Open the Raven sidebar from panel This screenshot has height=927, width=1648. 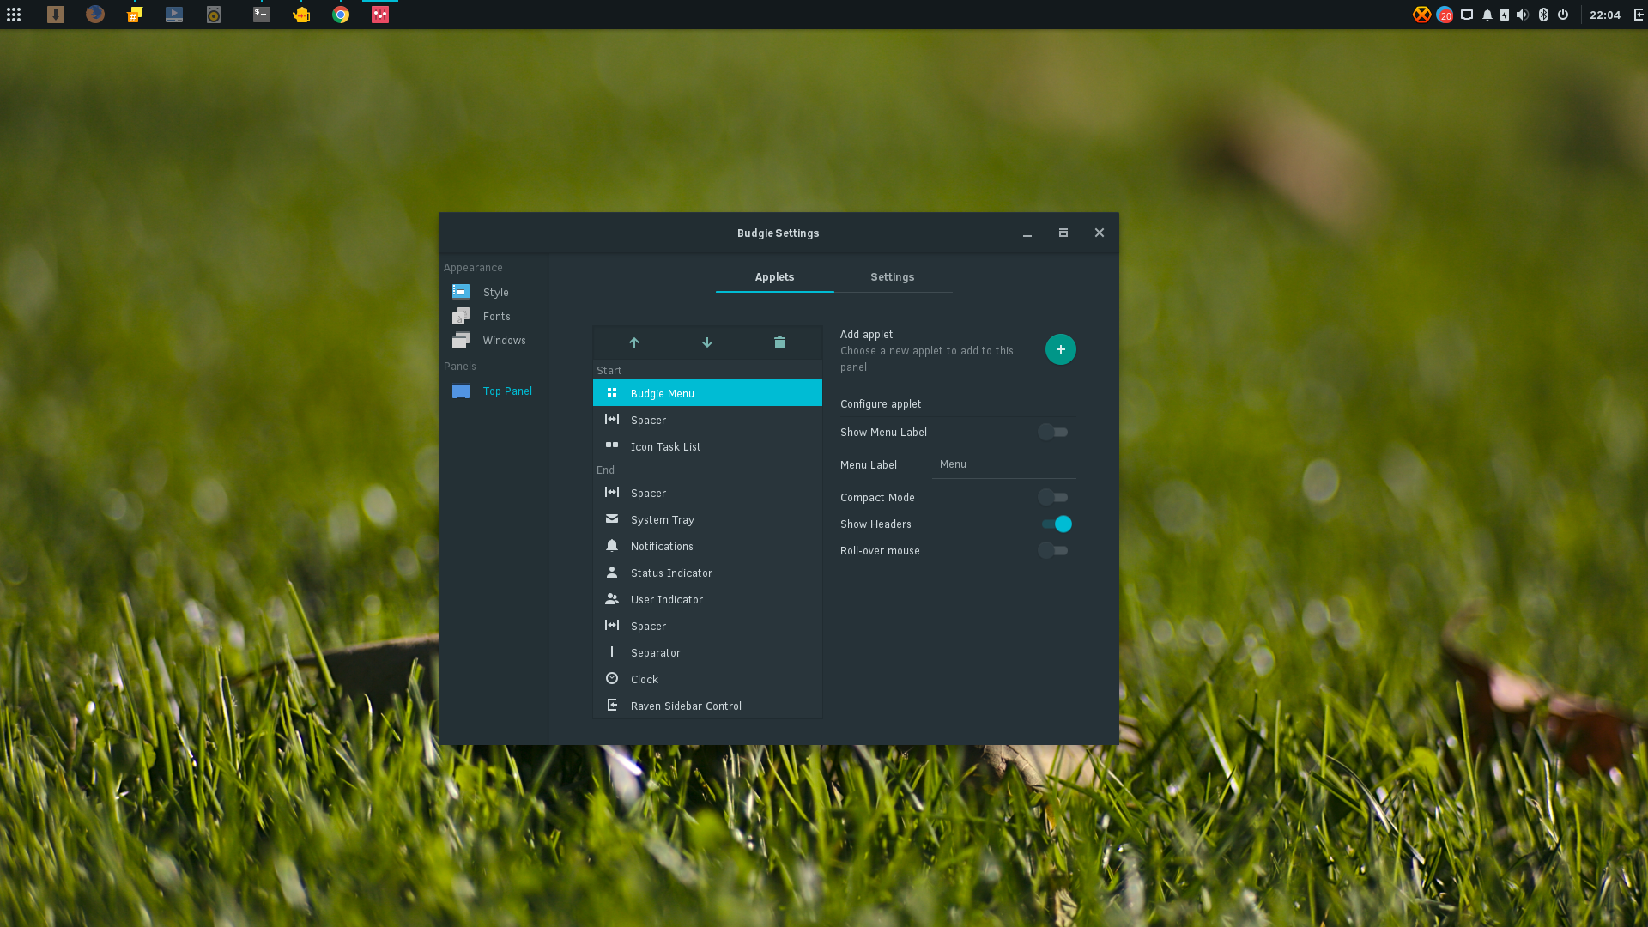click(1638, 15)
